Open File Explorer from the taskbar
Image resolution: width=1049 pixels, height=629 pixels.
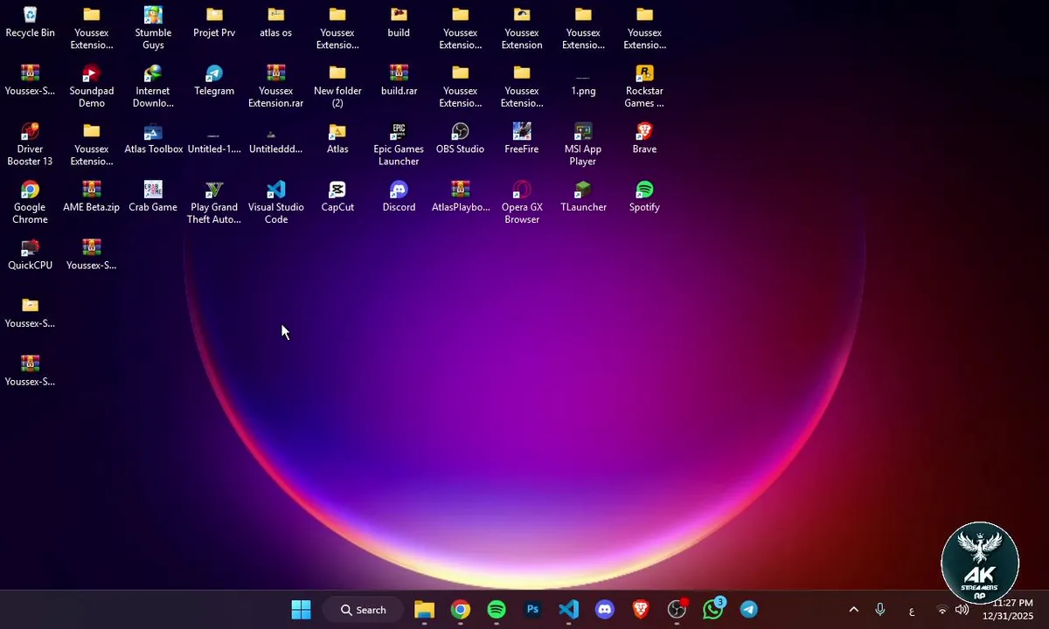424,610
